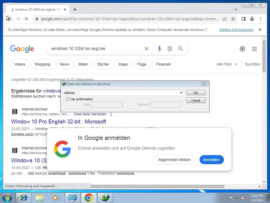This screenshot has width=270, height=203.
Task: Open the Windows 10 (32 result link
Action: (29, 160)
